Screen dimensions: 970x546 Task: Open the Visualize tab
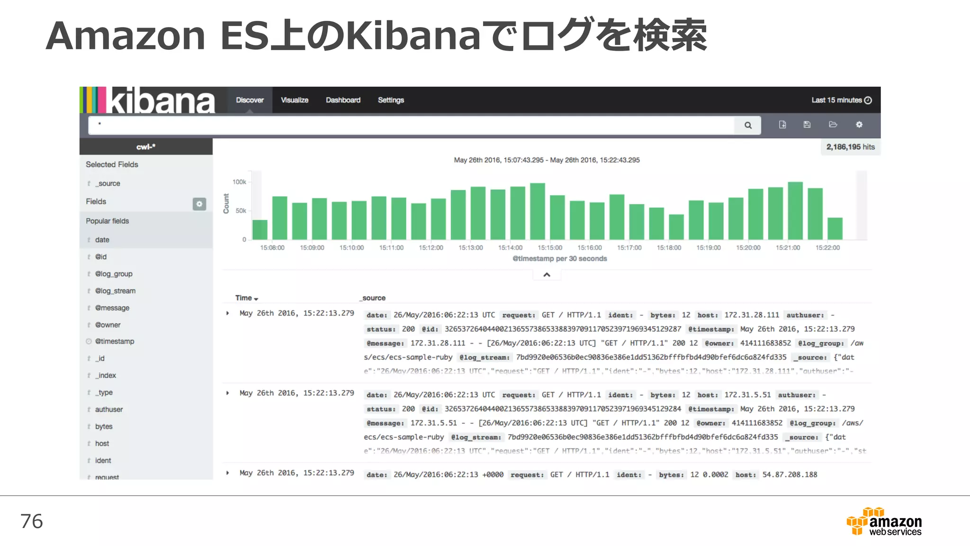tap(295, 100)
